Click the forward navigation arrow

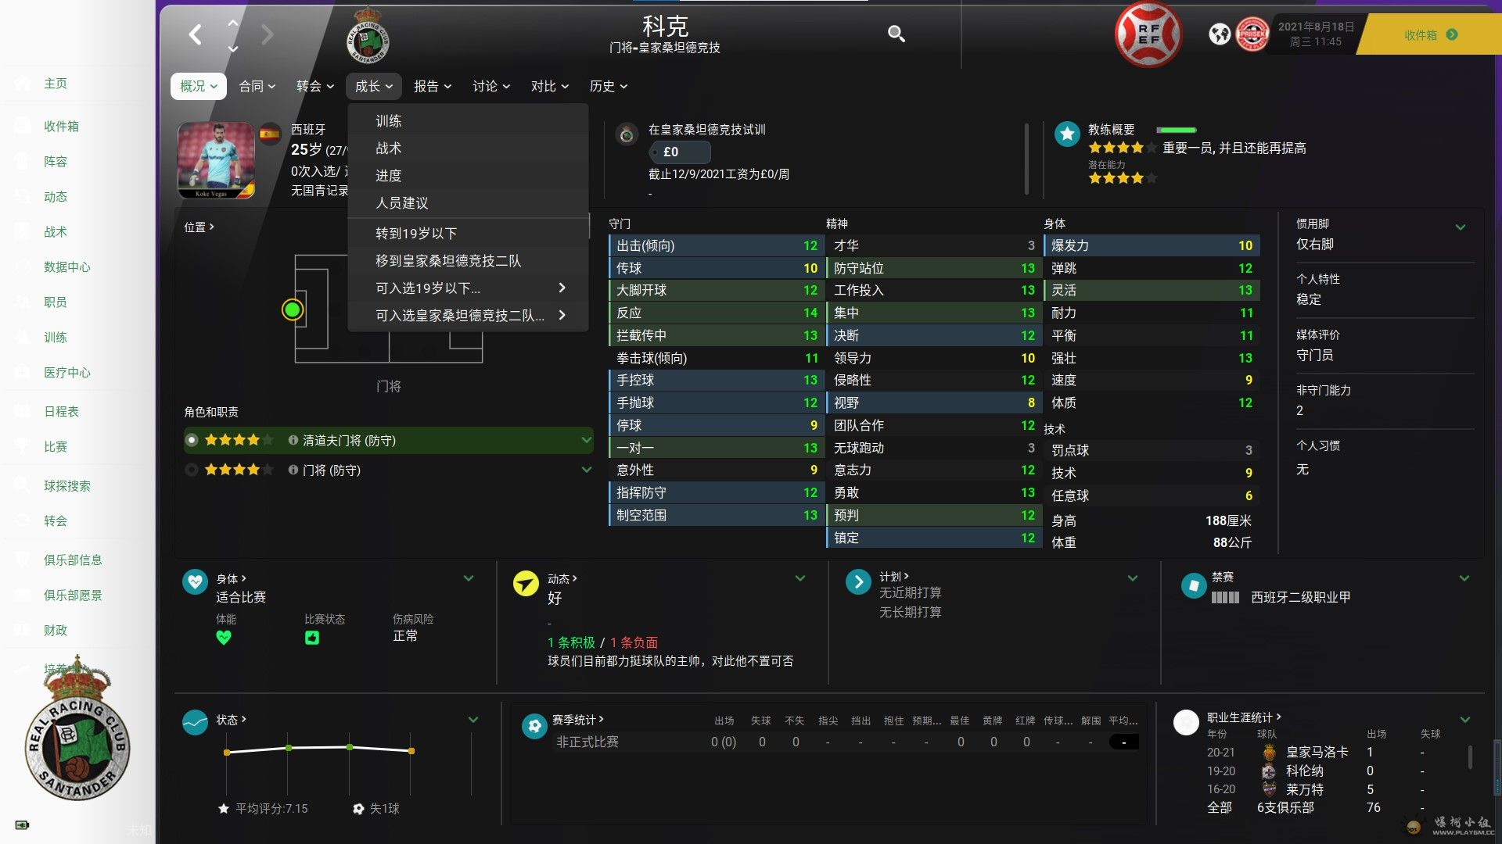point(268,34)
